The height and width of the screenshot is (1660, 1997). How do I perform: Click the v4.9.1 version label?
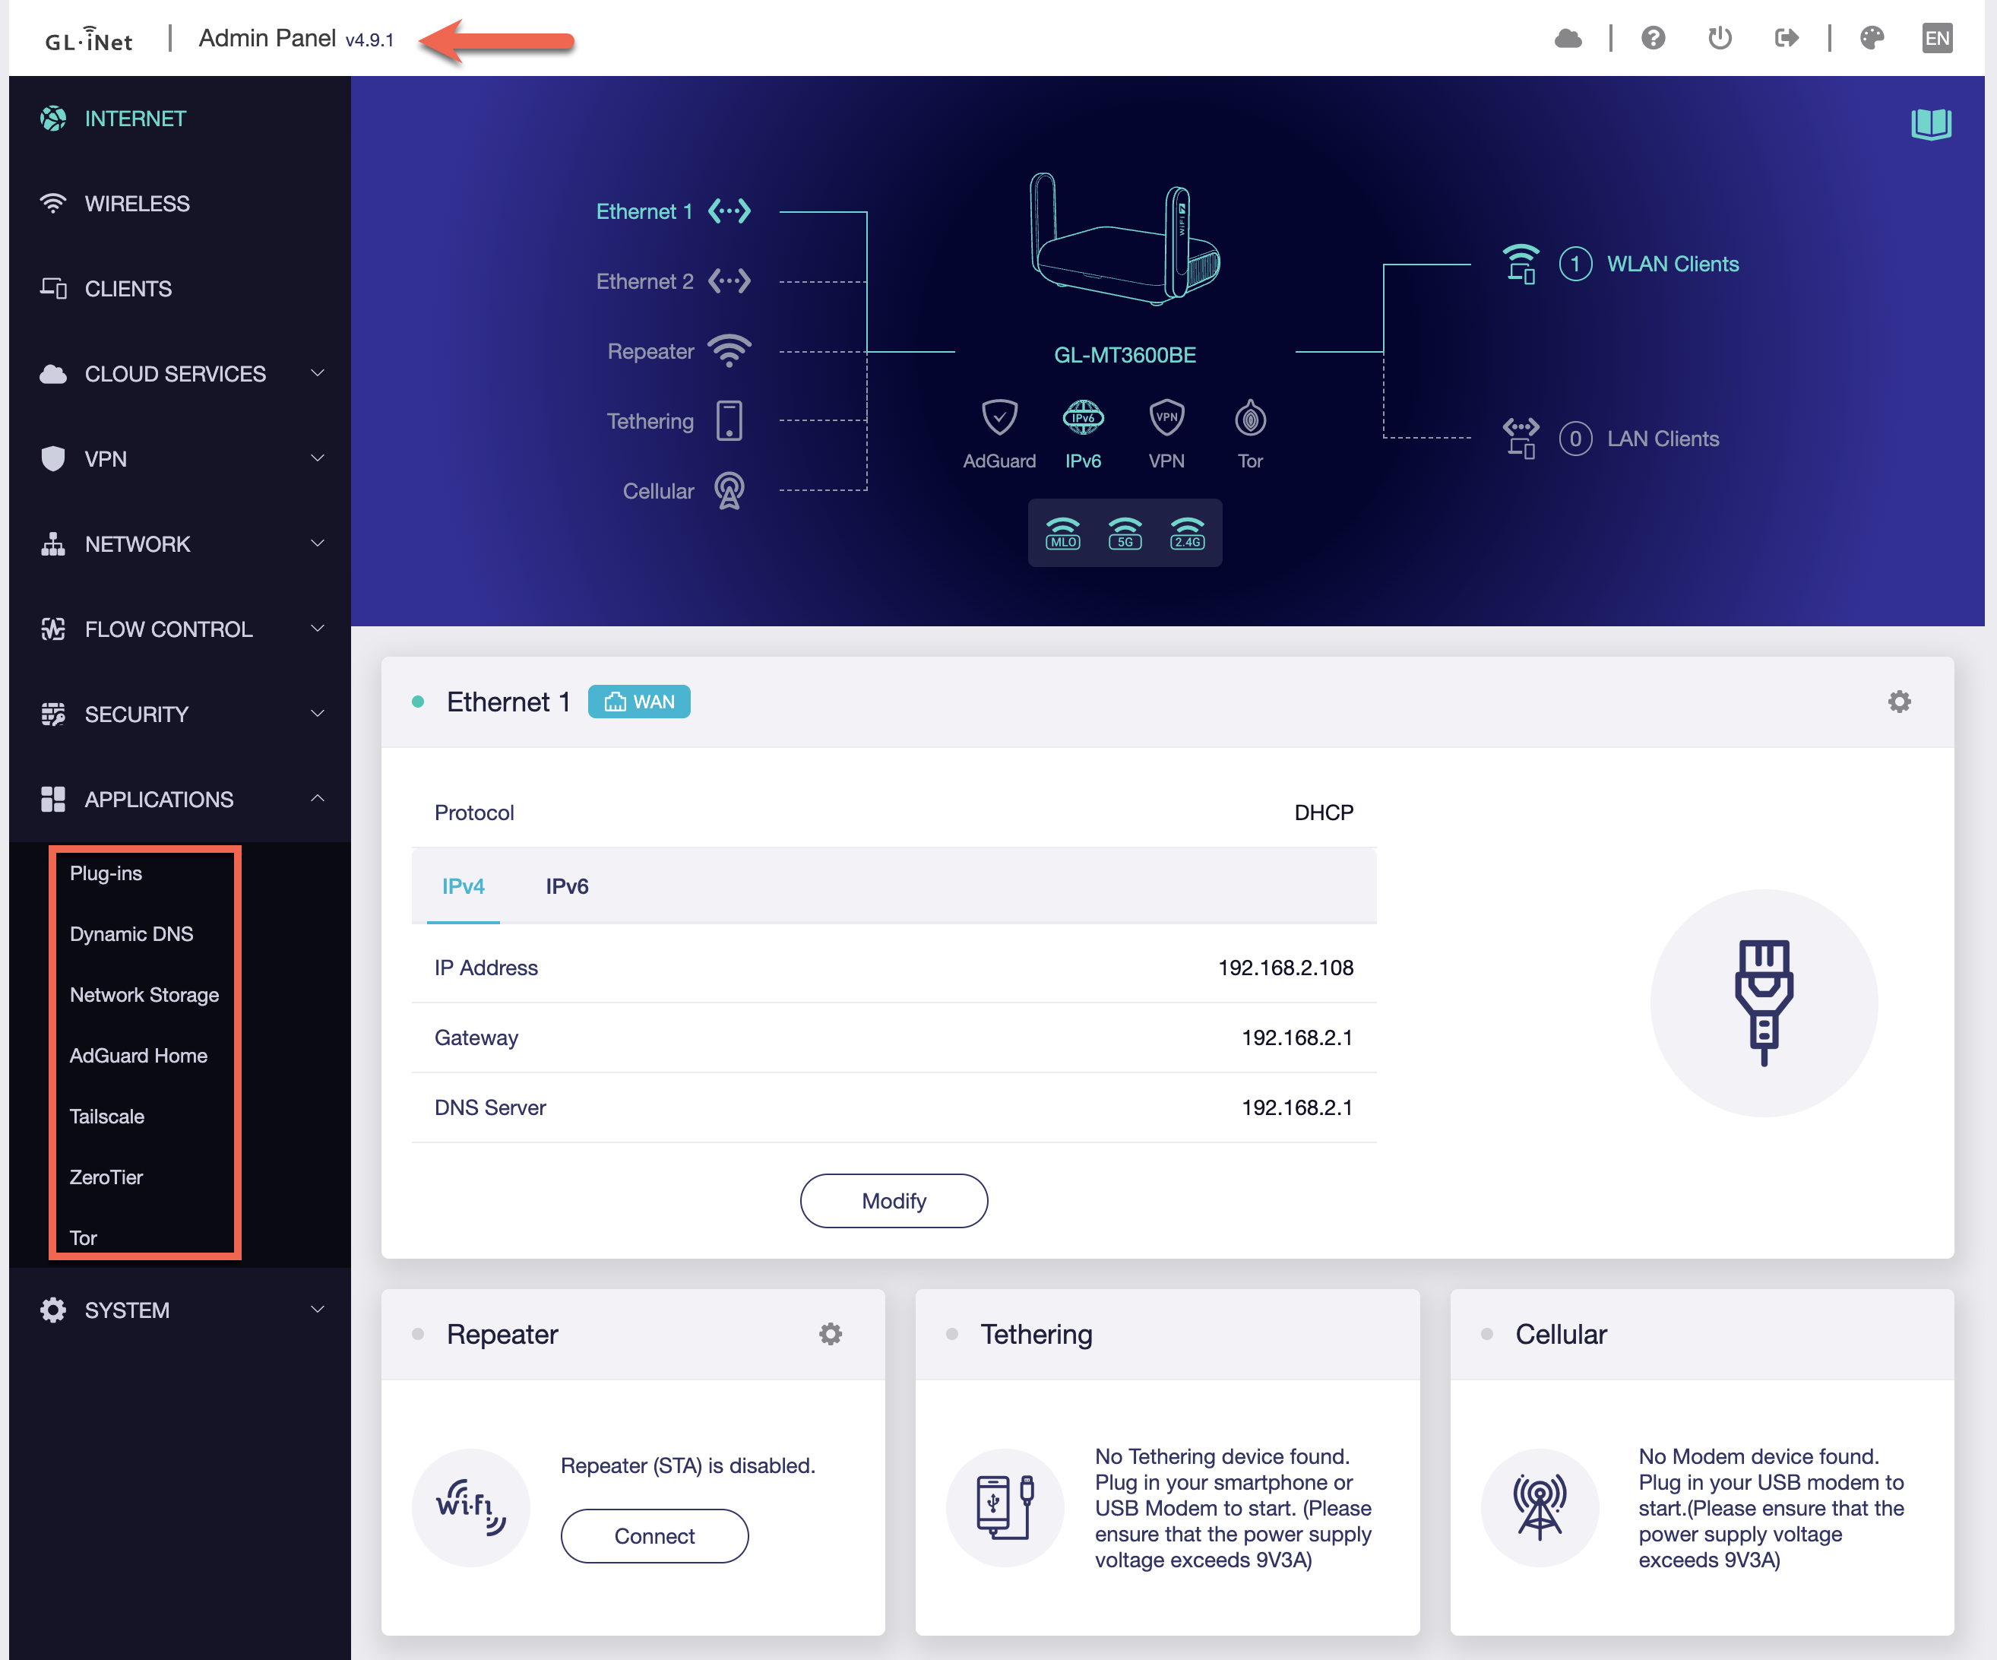(369, 40)
